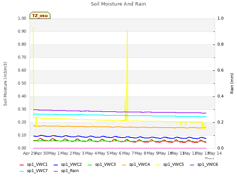Image resolution: width=237 pixels, height=178 pixels.
Task: Click the 0.70 left axis tick label
Action: click(22, 57)
